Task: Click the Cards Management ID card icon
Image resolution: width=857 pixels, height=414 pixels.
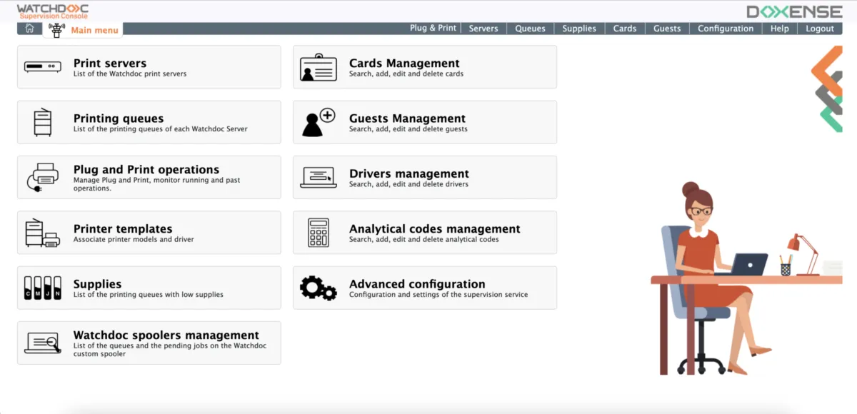Action: click(319, 67)
